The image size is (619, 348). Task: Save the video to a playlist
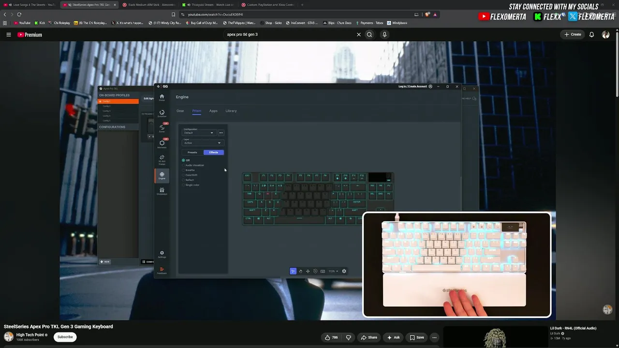(417, 337)
